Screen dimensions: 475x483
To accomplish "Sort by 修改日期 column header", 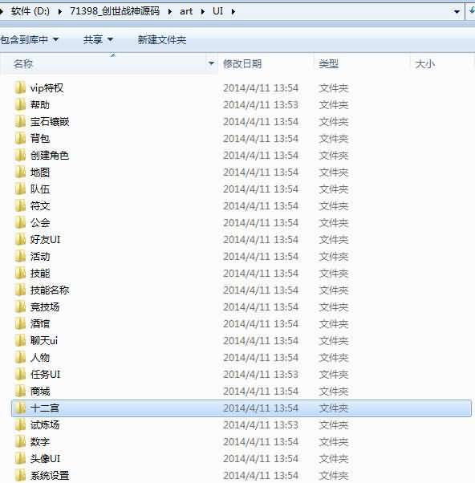I will point(242,64).
